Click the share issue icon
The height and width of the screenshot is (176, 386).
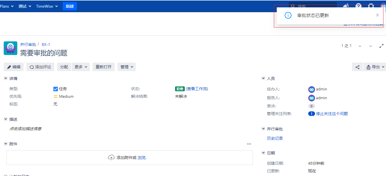(357, 67)
